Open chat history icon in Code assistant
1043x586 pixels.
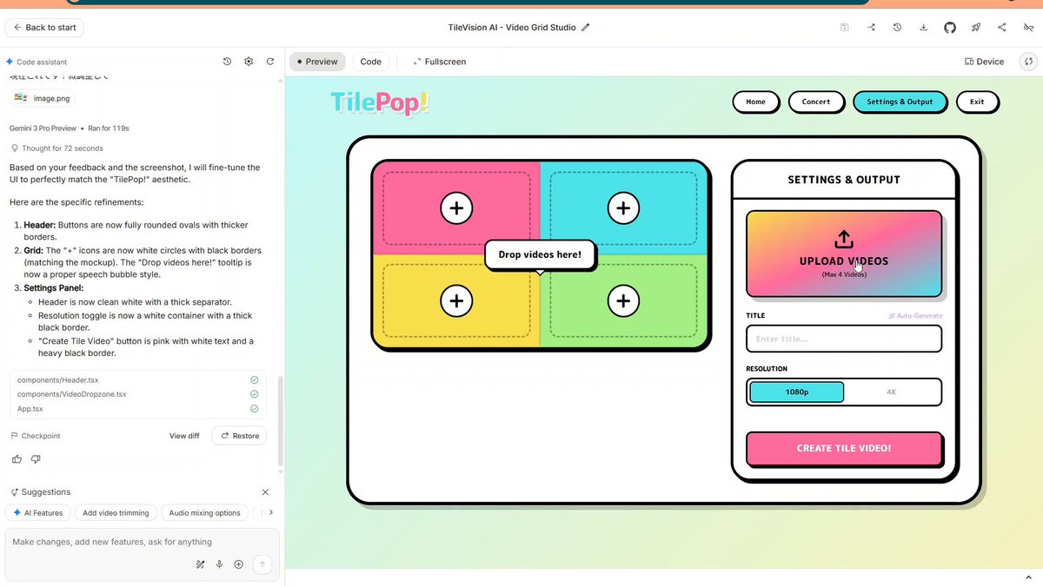(227, 62)
